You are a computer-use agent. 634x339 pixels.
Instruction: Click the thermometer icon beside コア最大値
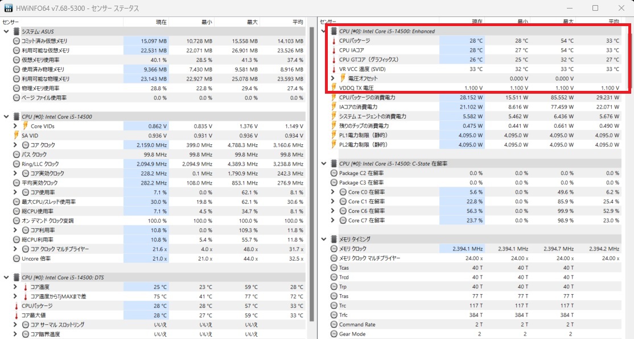(x=16, y=315)
